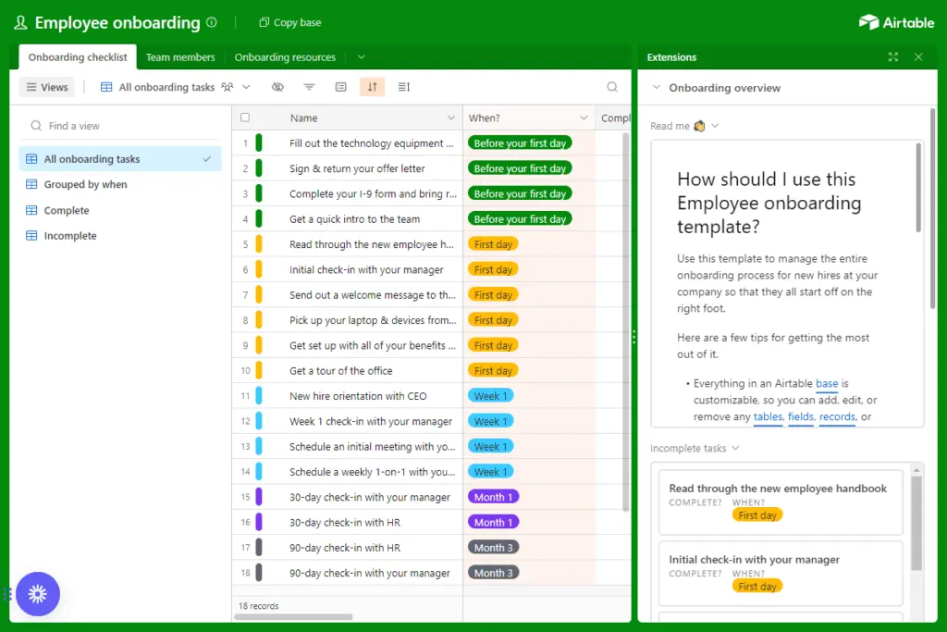Click the 'records' hyperlink
This screenshot has width=947, height=632.
[x=837, y=416]
